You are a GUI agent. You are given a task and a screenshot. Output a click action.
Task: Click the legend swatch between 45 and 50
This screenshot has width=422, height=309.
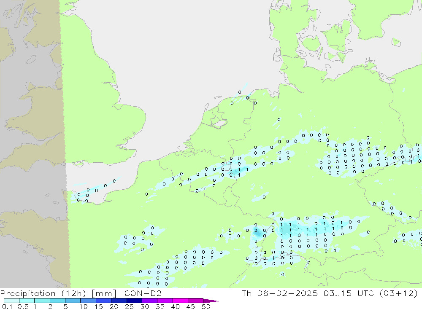tap(196, 301)
